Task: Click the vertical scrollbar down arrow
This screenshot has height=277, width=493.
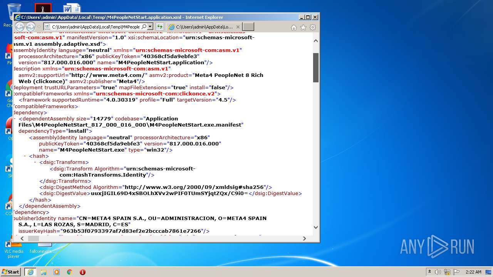Action: click(x=316, y=227)
